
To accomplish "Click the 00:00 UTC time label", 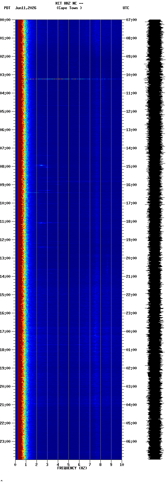I will tap(131, 332).
